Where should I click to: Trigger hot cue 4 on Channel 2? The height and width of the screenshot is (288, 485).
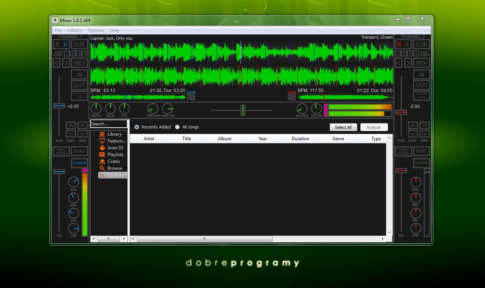pos(416,53)
